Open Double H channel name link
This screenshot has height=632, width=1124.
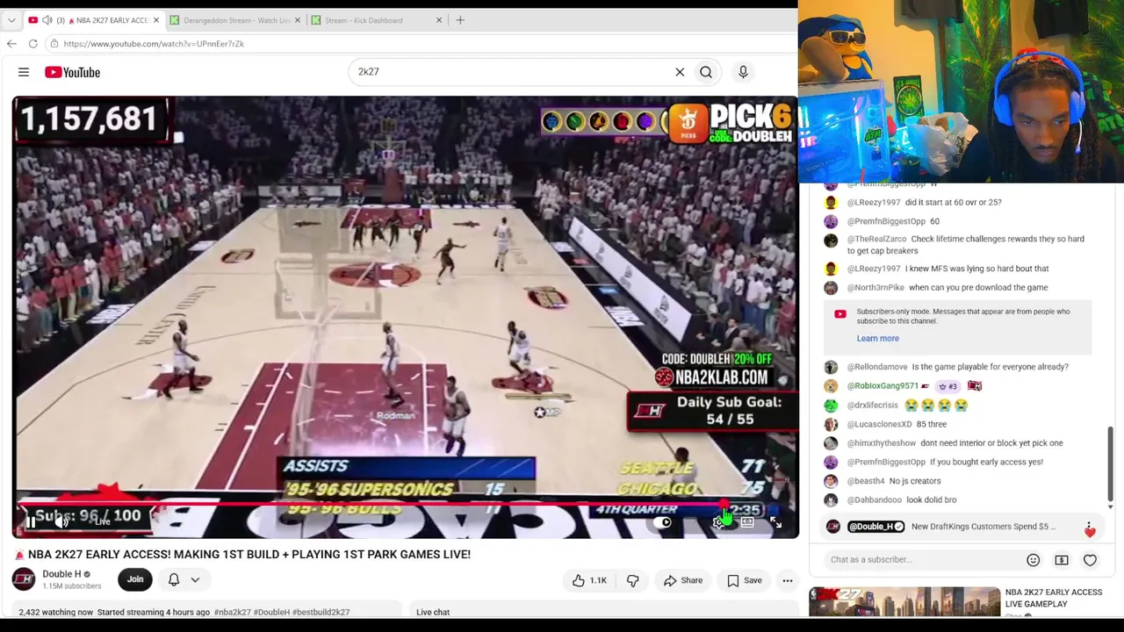tap(61, 574)
